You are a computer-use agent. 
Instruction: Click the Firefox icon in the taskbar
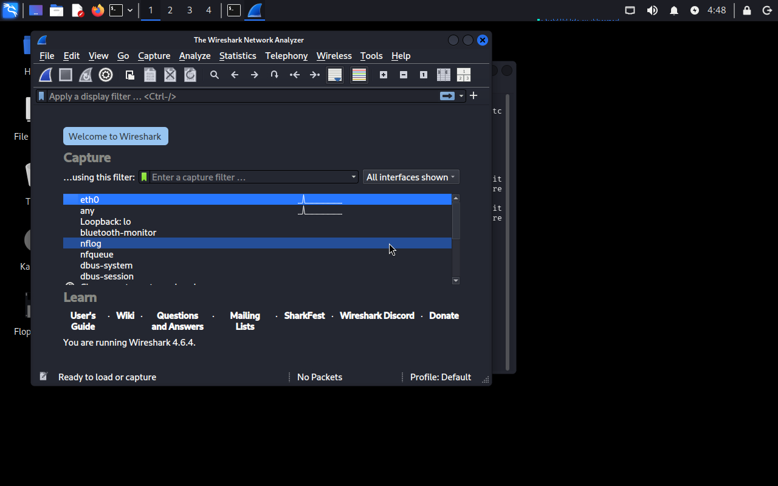[97, 10]
